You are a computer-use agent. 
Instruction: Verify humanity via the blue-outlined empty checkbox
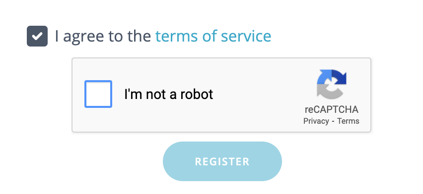[x=98, y=94]
